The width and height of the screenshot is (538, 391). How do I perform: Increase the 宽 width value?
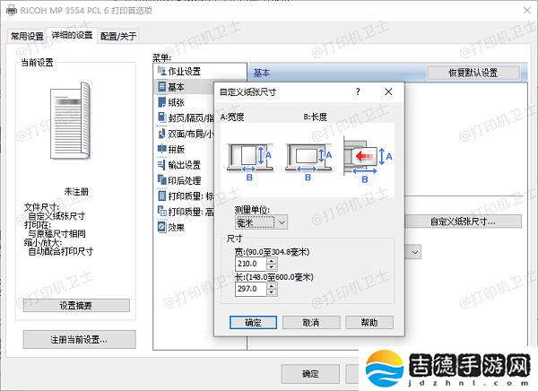[x=272, y=261]
